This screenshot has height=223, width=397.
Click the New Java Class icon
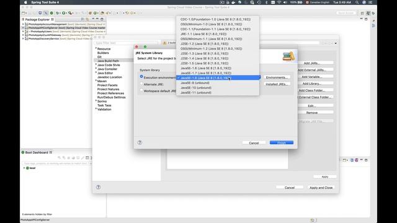[95, 13]
